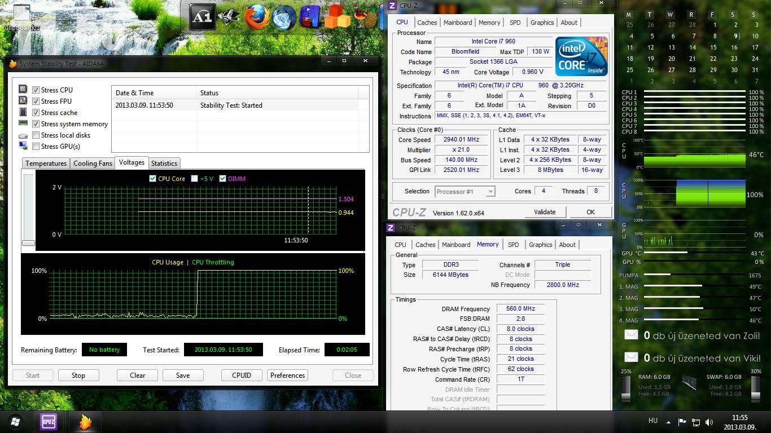Click the monitor icon beside Stress GPU(s)
Screen dimensions: 771x433
(23, 146)
